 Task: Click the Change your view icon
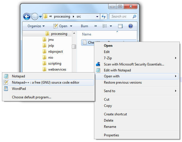coord(104,26)
